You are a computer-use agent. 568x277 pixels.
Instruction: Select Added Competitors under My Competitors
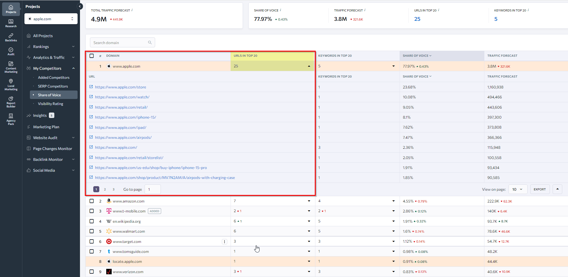click(53, 77)
